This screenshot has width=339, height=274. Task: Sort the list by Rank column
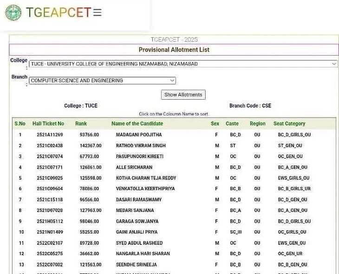tap(81, 124)
